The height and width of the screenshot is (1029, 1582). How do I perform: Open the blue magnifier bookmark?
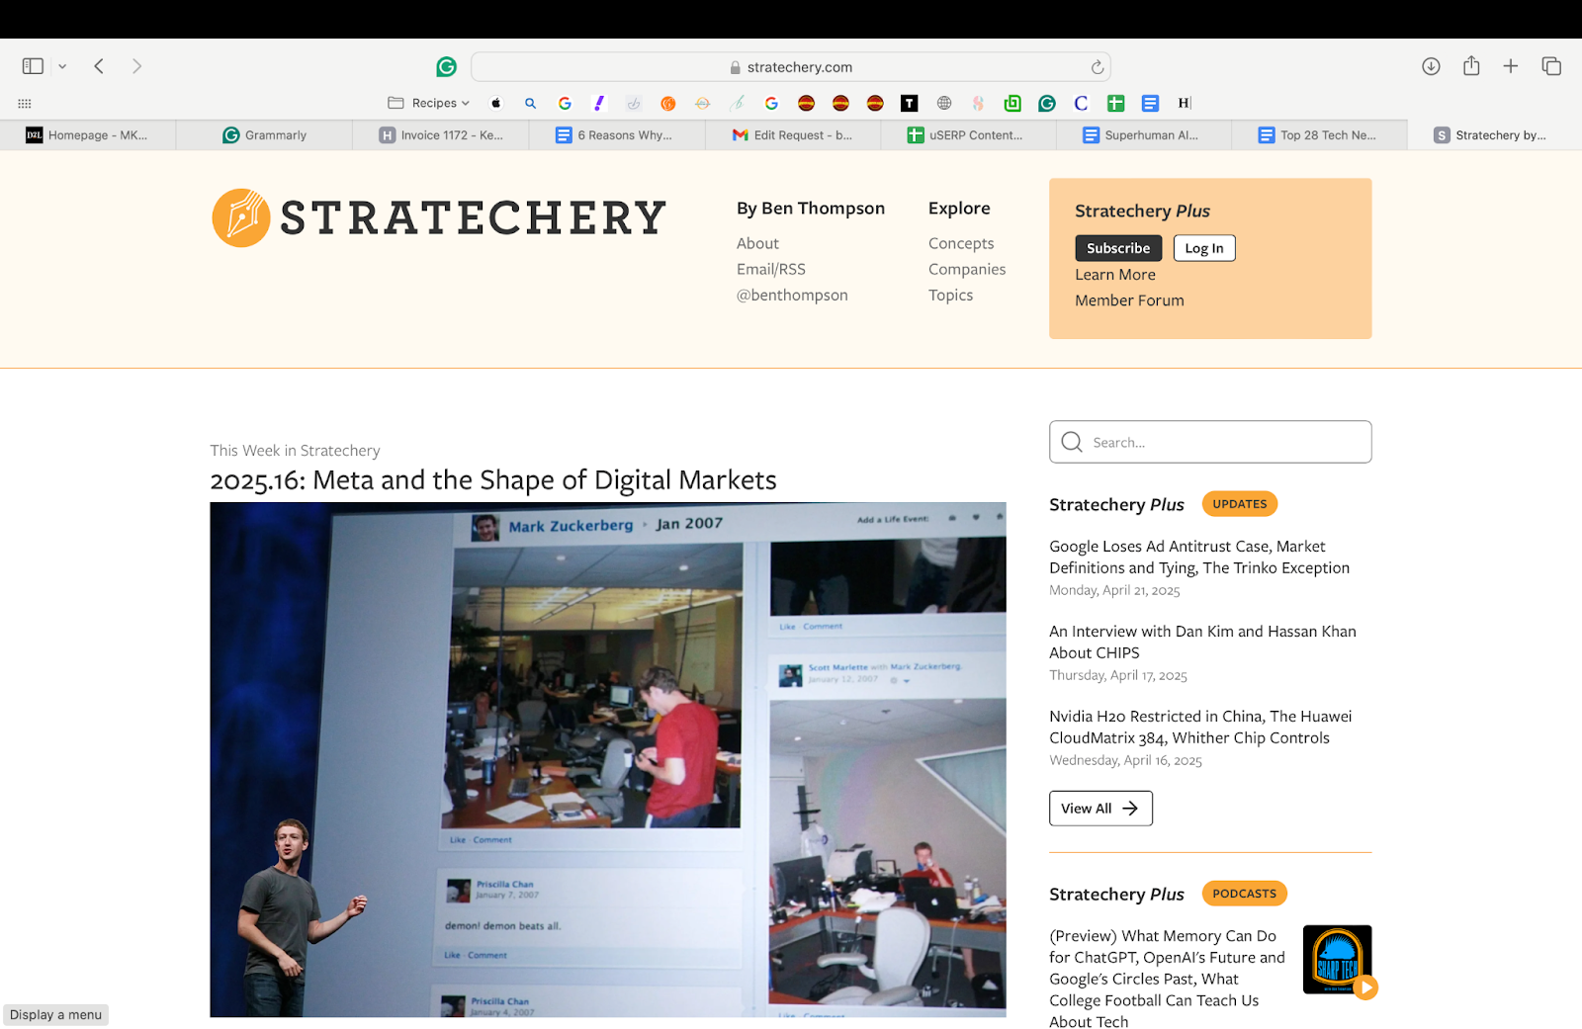[x=531, y=103]
